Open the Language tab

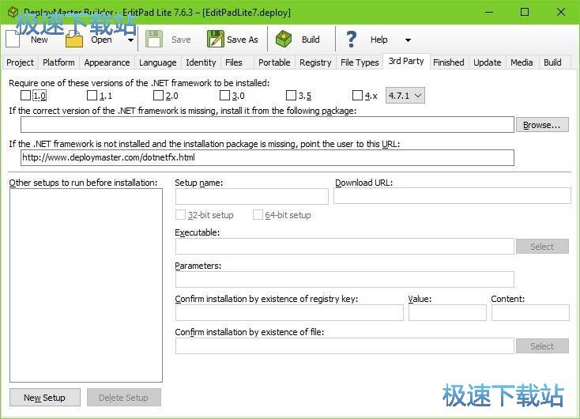click(x=157, y=62)
